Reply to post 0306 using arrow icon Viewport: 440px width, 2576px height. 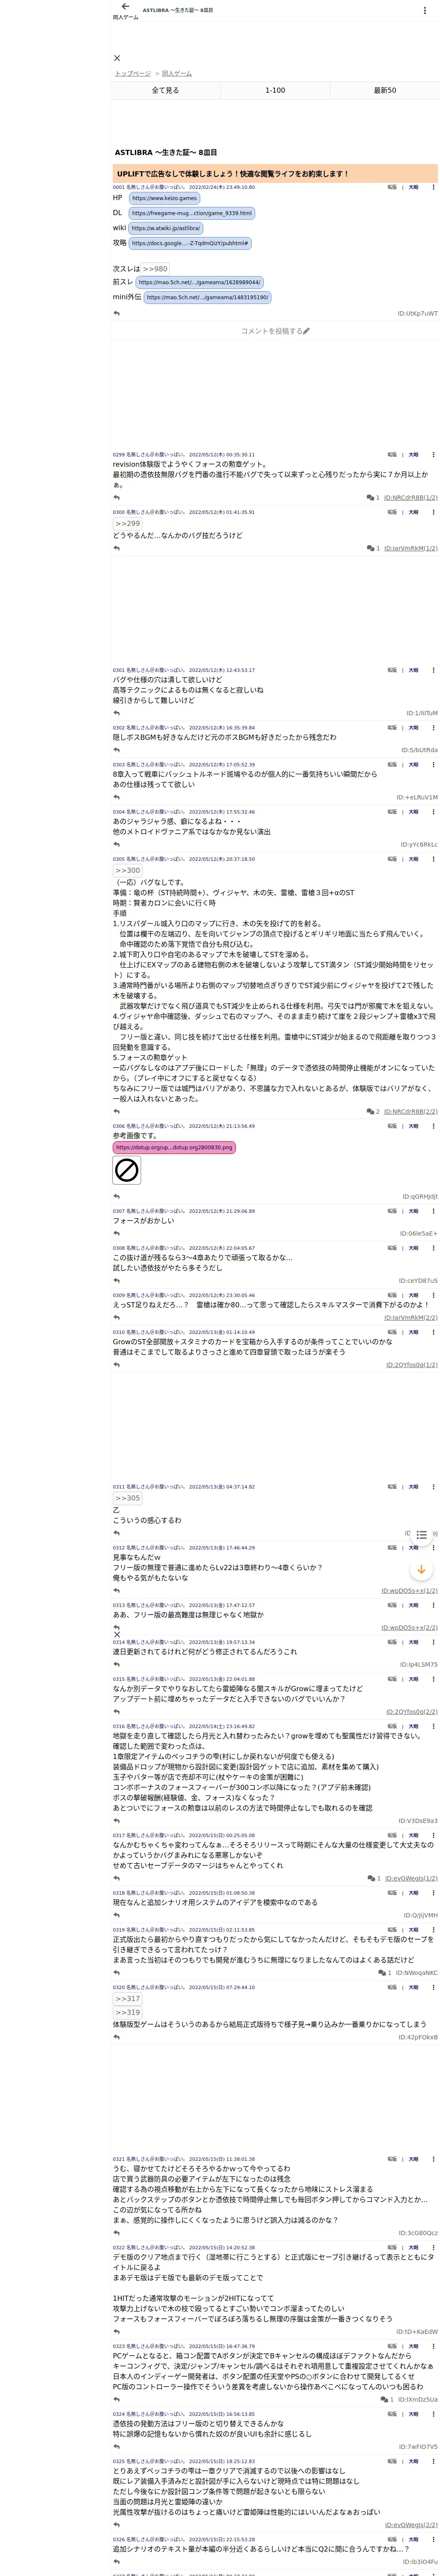[117, 1197]
